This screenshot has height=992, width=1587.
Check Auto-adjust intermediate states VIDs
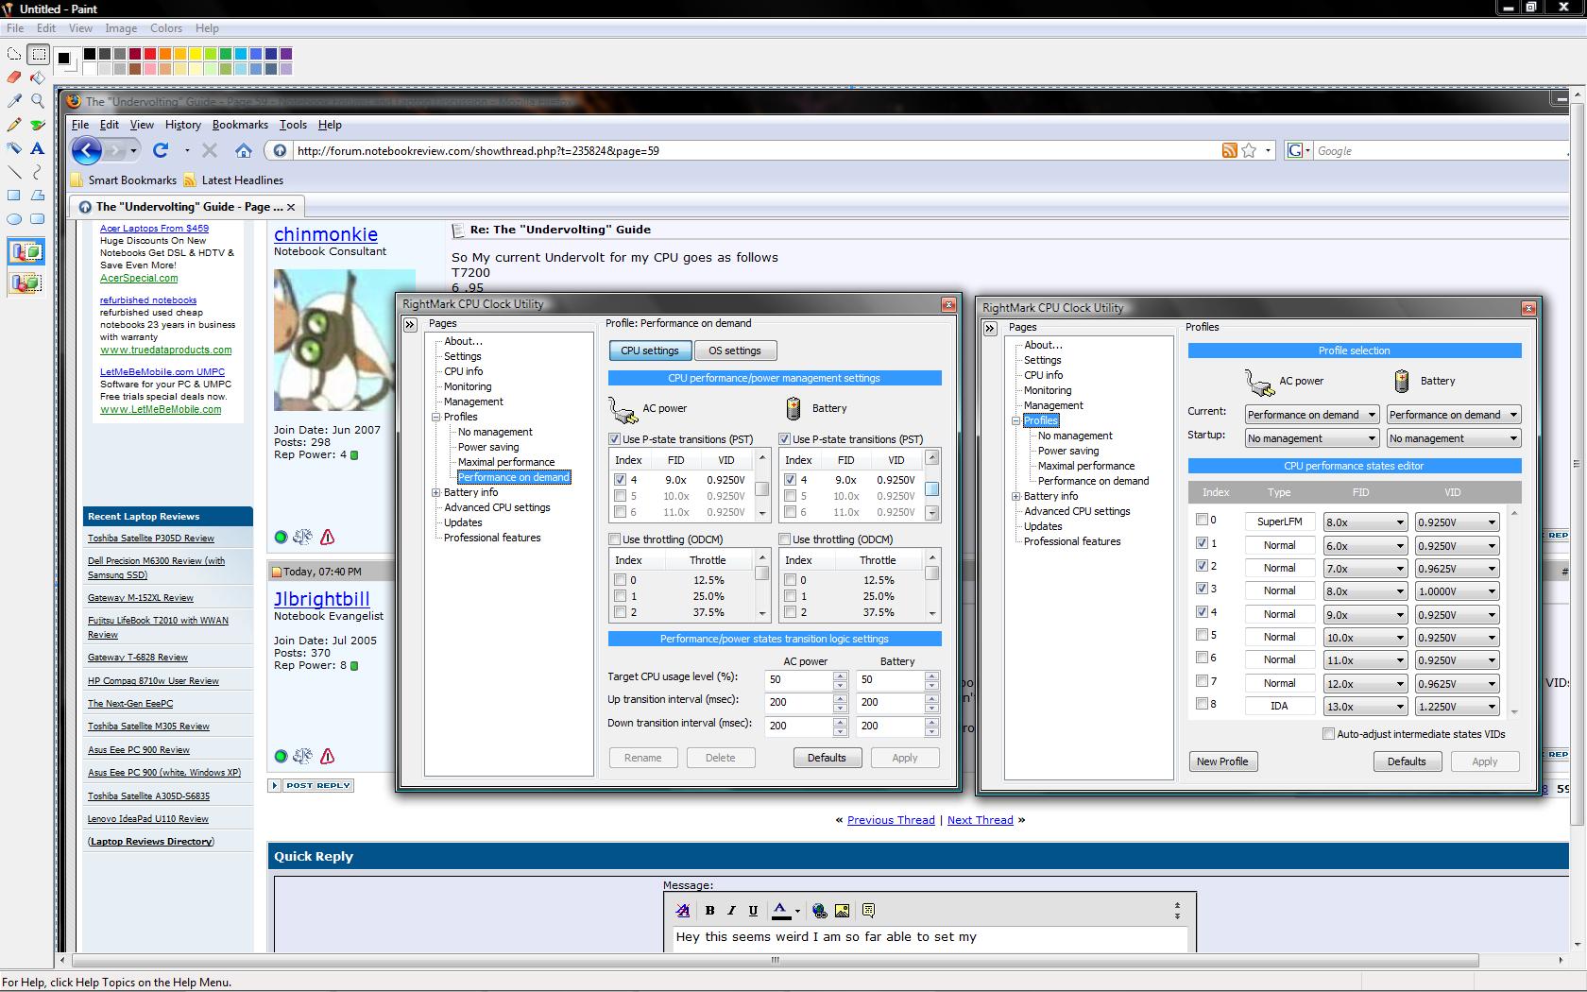(1328, 734)
